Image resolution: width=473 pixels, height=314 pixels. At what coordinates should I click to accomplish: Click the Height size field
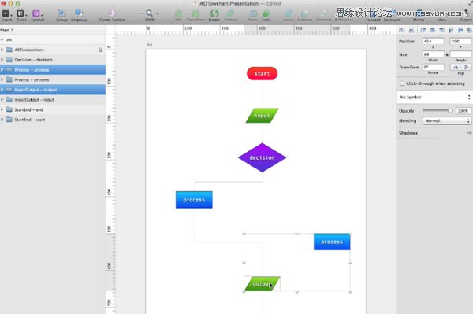point(460,54)
